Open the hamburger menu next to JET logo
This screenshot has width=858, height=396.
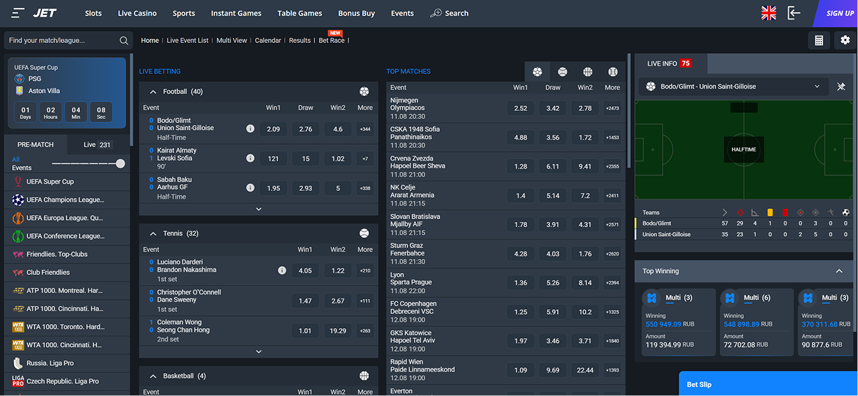[18, 13]
